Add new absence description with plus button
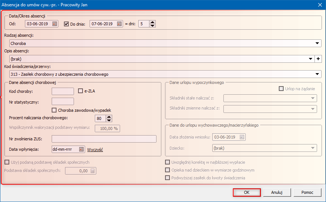The width and height of the screenshot is (326, 202). pyautogui.click(x=318, y=59)
